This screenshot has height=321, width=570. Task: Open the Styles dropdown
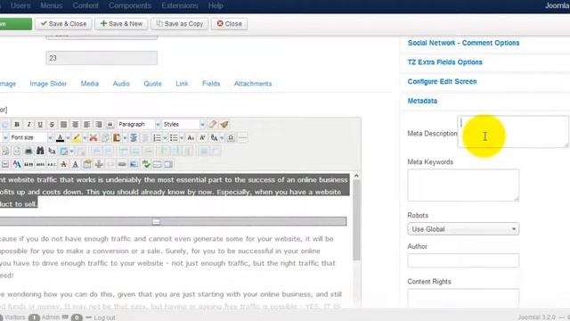tap(183, 125)
